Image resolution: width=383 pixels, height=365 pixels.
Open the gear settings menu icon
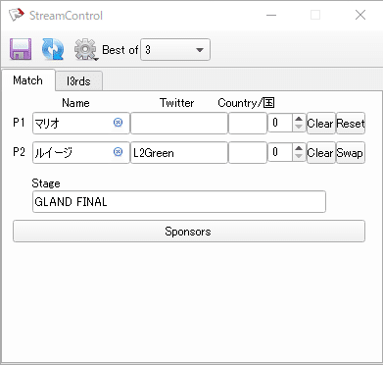click(85, 49)
